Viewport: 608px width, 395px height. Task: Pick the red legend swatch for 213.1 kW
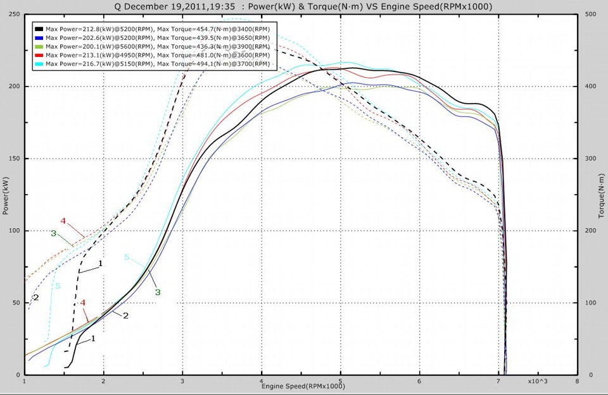39,56
